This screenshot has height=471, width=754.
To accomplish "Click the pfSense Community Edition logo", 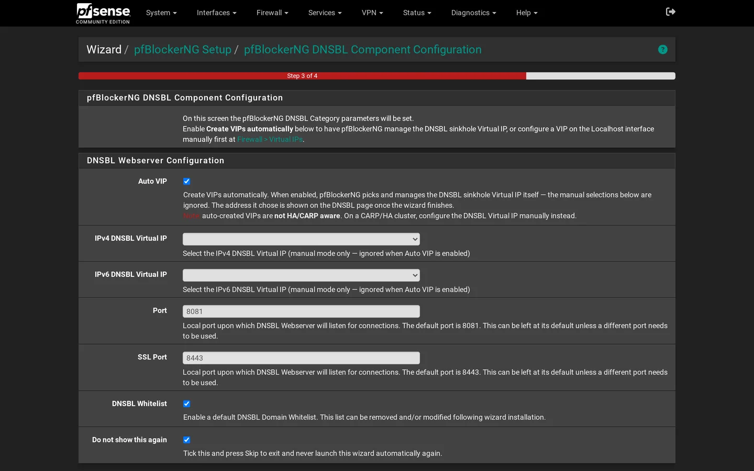I will [x=103, y=13].
